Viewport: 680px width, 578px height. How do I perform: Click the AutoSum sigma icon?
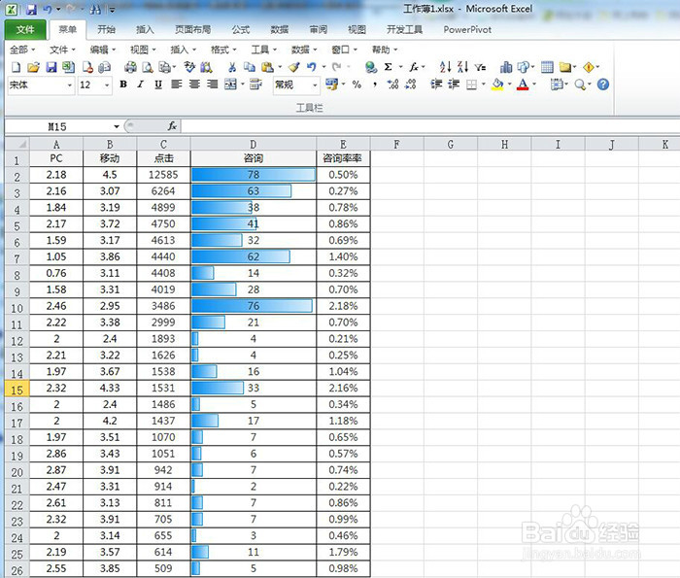click(389, 67)
